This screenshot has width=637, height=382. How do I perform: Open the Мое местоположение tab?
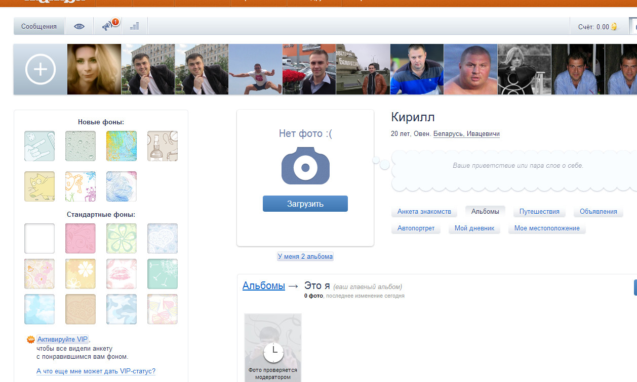point(547,228)
